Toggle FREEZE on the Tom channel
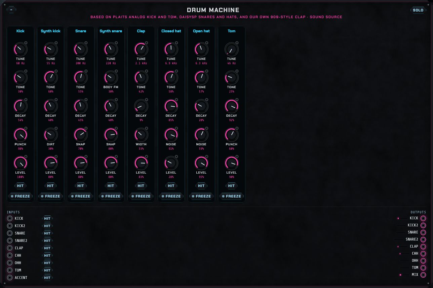 tap(232, 196)
